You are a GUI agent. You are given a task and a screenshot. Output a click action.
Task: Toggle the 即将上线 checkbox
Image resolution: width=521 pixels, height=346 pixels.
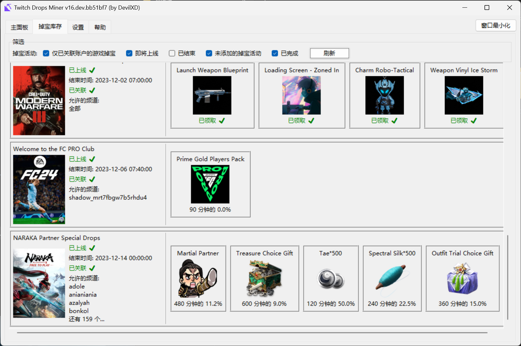coord(129,53)
